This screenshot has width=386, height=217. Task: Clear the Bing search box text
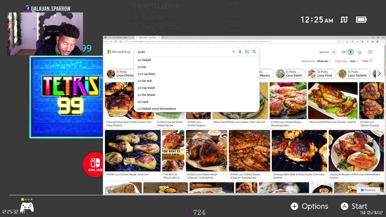click(233, 52)
